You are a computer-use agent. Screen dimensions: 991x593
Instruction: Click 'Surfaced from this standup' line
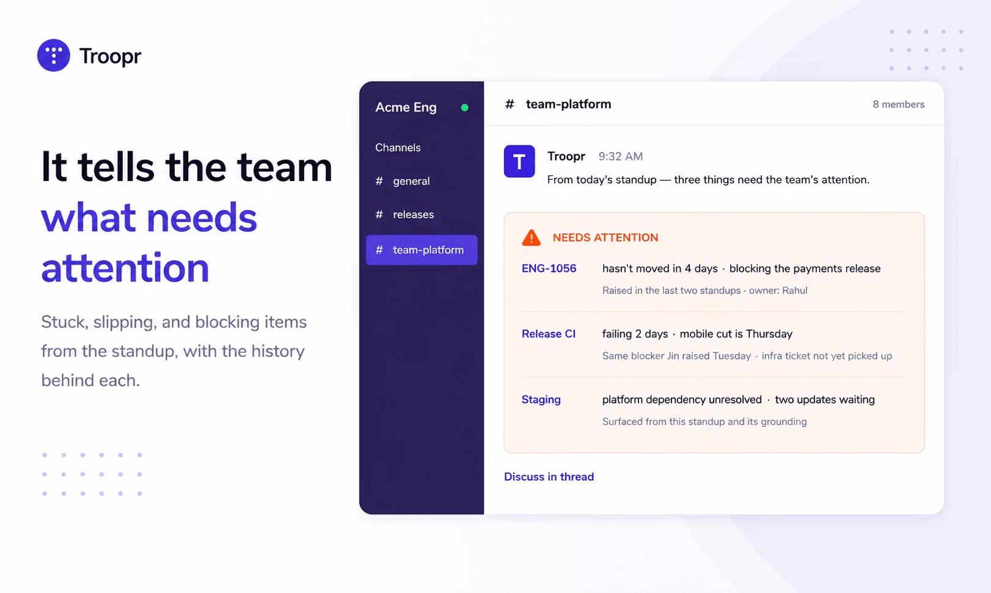click(x=704, y=422)
